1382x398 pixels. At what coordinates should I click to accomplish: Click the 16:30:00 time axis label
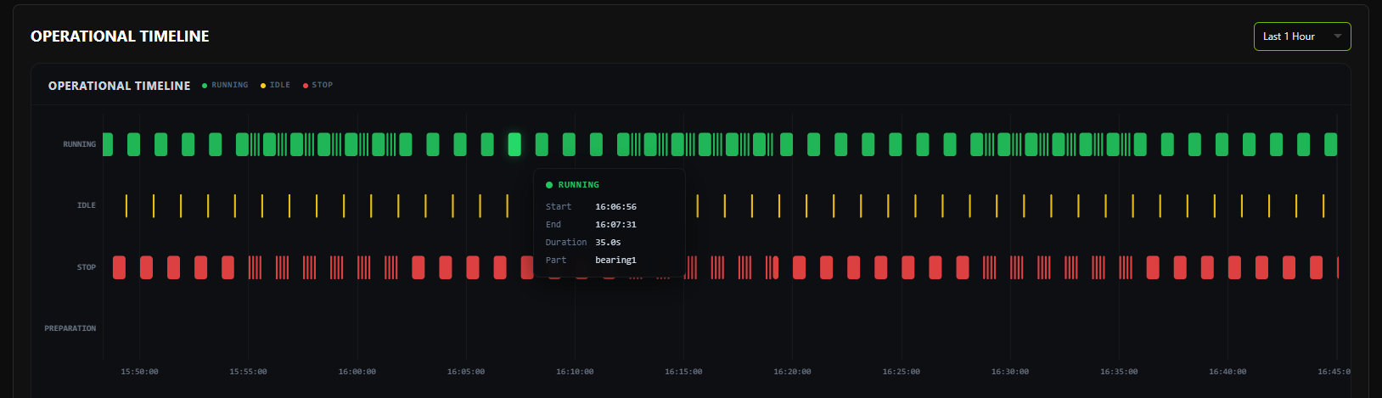point(1010,372)
